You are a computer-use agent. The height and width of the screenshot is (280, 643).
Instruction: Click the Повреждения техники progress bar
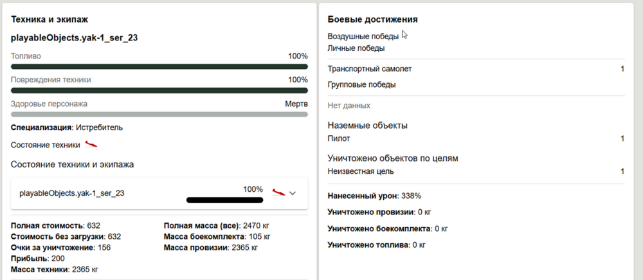pyautogui.click(x=159, y=90)
